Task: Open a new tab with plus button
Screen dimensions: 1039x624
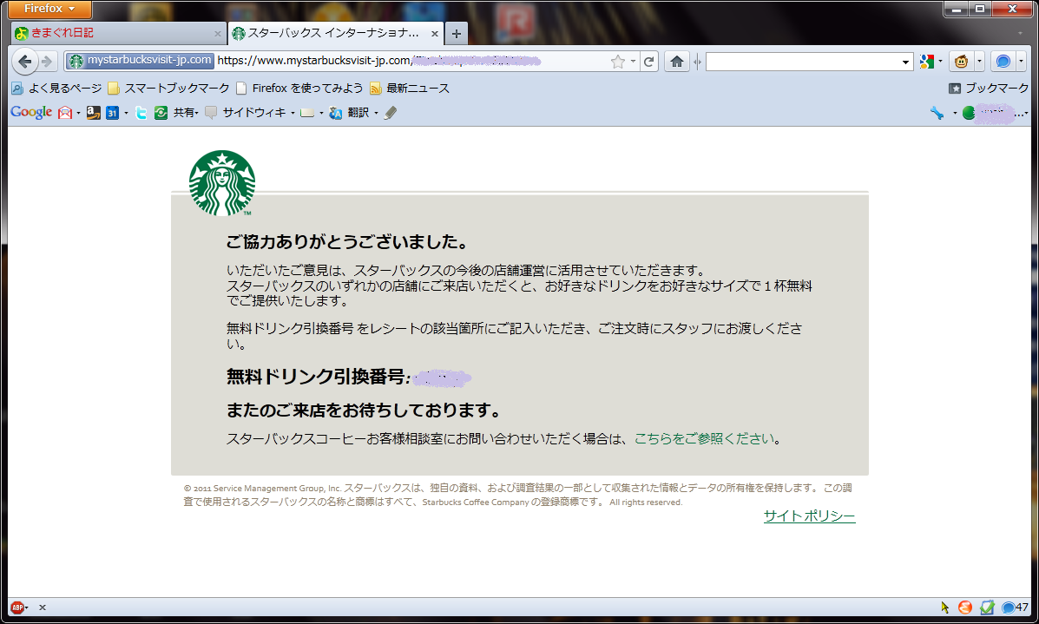Action: point(456,34)
